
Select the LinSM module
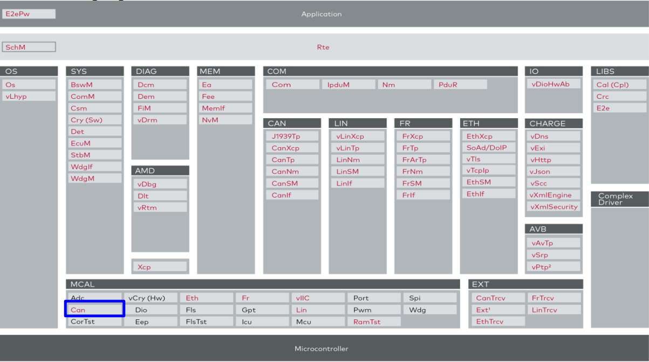[x=358, y=172]
